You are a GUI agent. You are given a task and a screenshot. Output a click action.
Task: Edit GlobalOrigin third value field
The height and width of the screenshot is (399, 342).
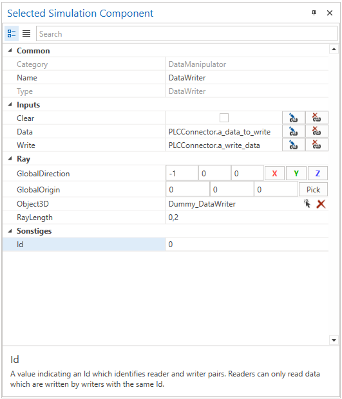tap(276, 189)
